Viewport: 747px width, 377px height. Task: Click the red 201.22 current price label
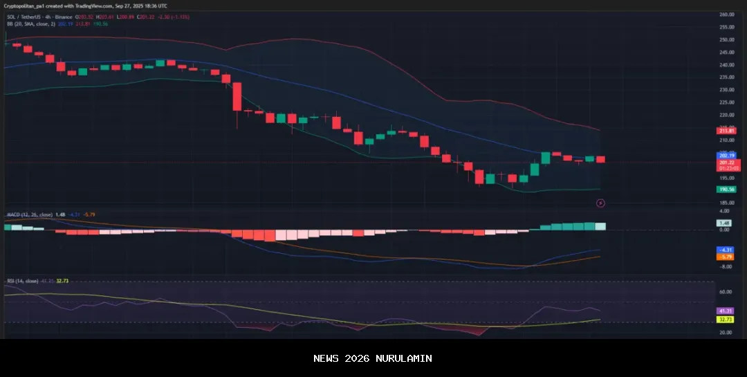(726, 163)
